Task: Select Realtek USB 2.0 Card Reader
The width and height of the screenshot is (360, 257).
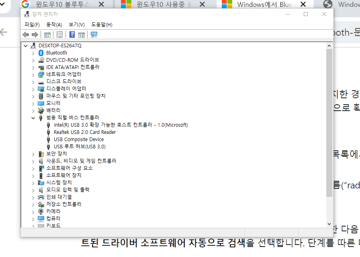Action: pyautogui.click(x=85, y=132)
